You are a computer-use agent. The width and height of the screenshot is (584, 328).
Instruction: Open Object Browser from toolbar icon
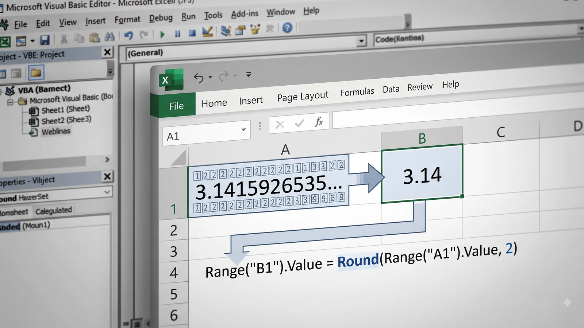coord(255,29)
